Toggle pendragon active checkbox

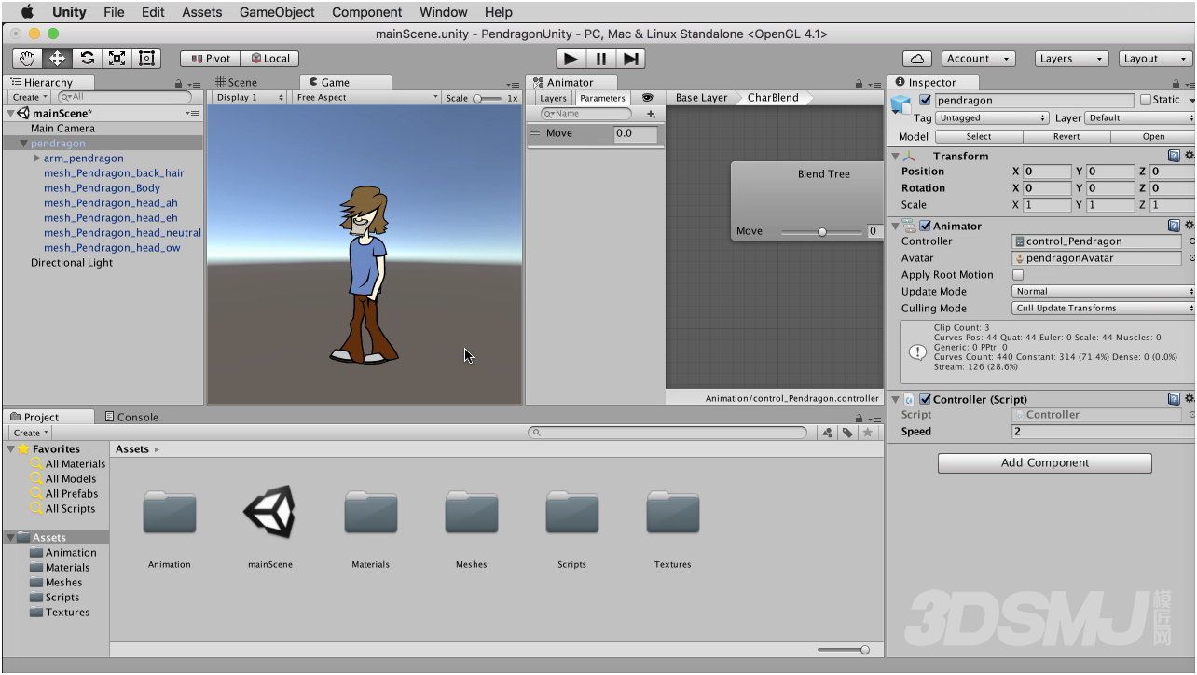925,100
